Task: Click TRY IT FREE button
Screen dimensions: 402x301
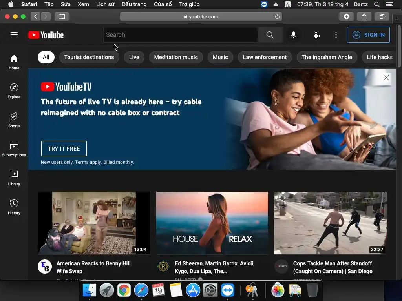Action: pyautogui.click(x=64, y=149)
